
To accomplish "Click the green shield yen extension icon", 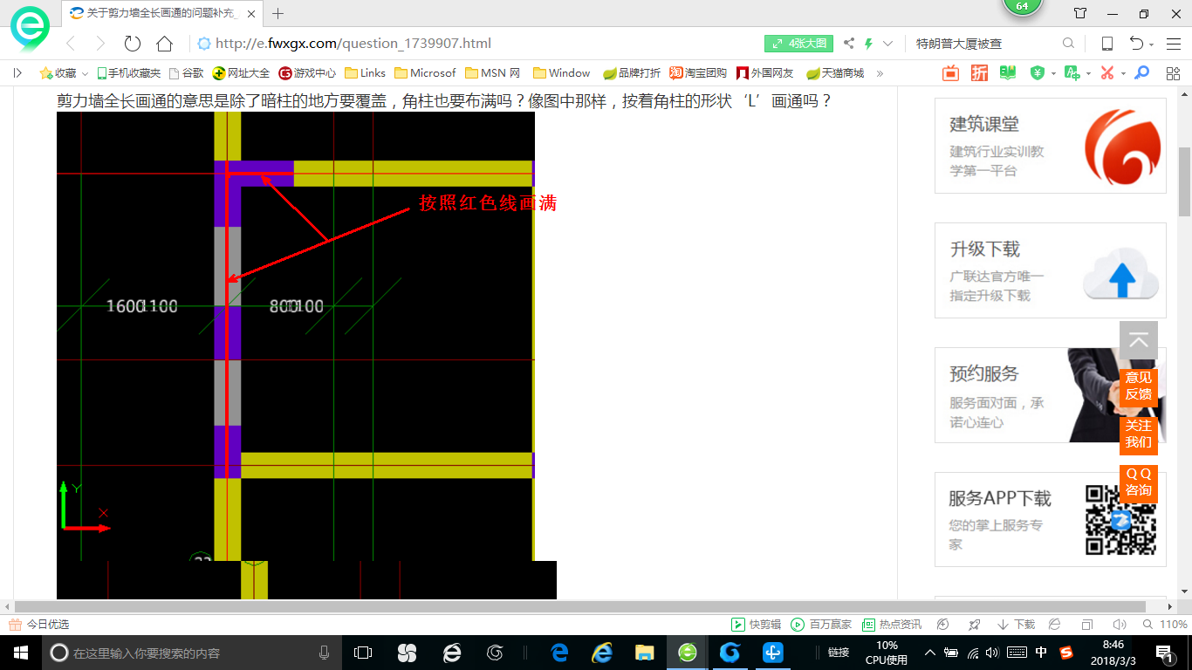I will (x=1037, y=73).
